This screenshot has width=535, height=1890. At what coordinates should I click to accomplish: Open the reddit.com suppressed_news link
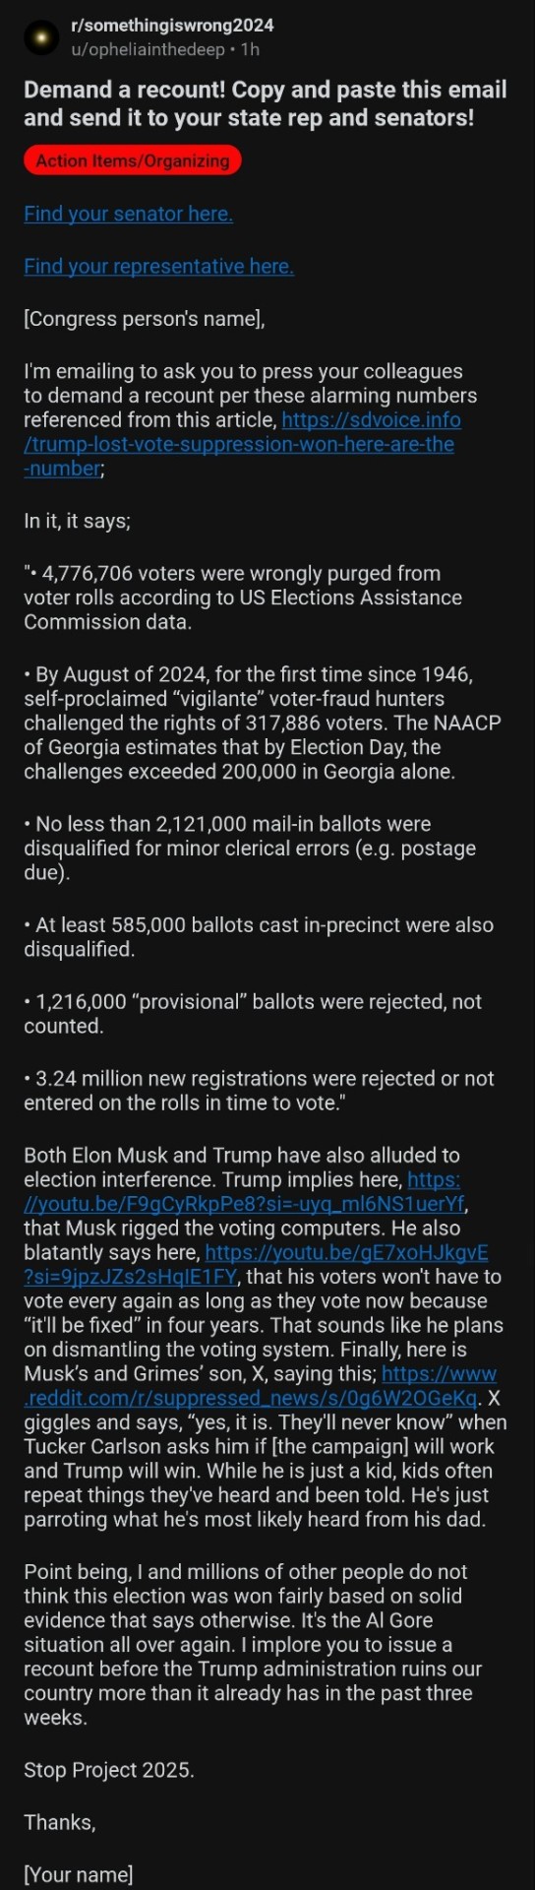tap(260, 1385)
